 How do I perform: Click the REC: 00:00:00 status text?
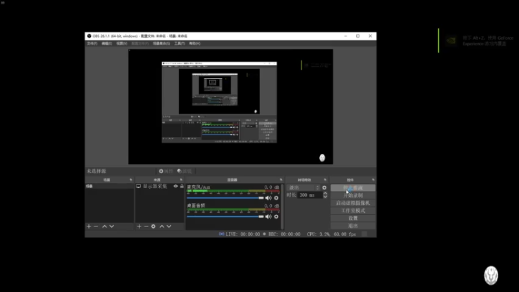pos(284,234)
